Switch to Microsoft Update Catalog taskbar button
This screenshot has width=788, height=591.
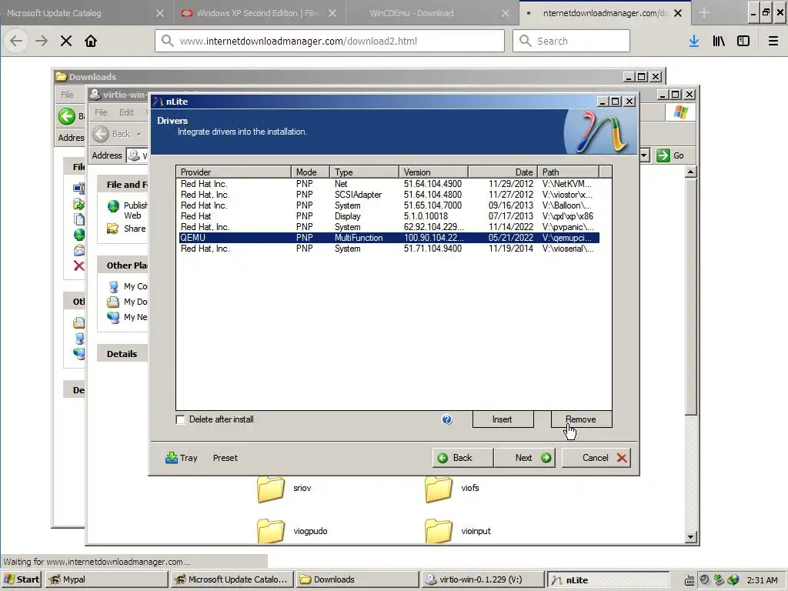[232, 579]
